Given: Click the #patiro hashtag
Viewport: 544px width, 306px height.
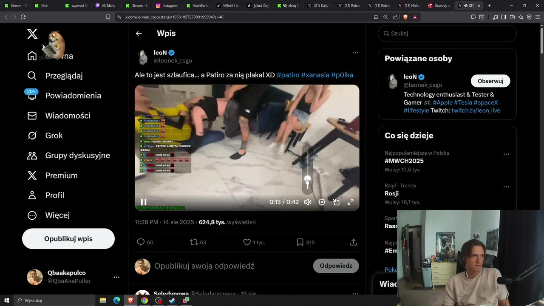Looking at the screenshot, I should click(288, 75).
